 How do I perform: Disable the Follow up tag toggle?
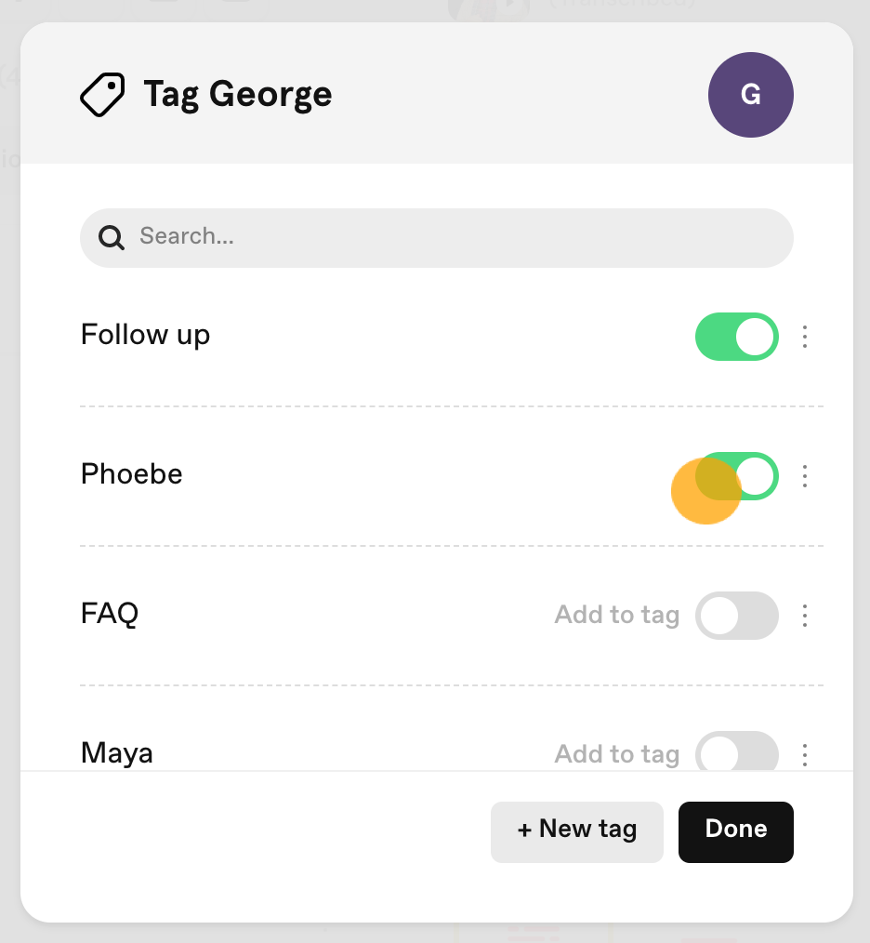point(736,336)
